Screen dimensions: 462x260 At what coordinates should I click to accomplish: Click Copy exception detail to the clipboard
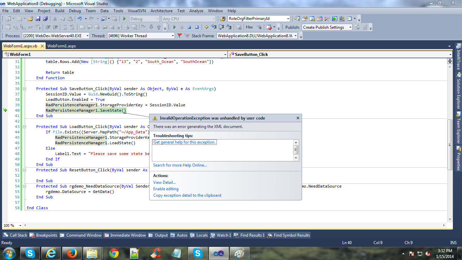[x=187, y=195]
